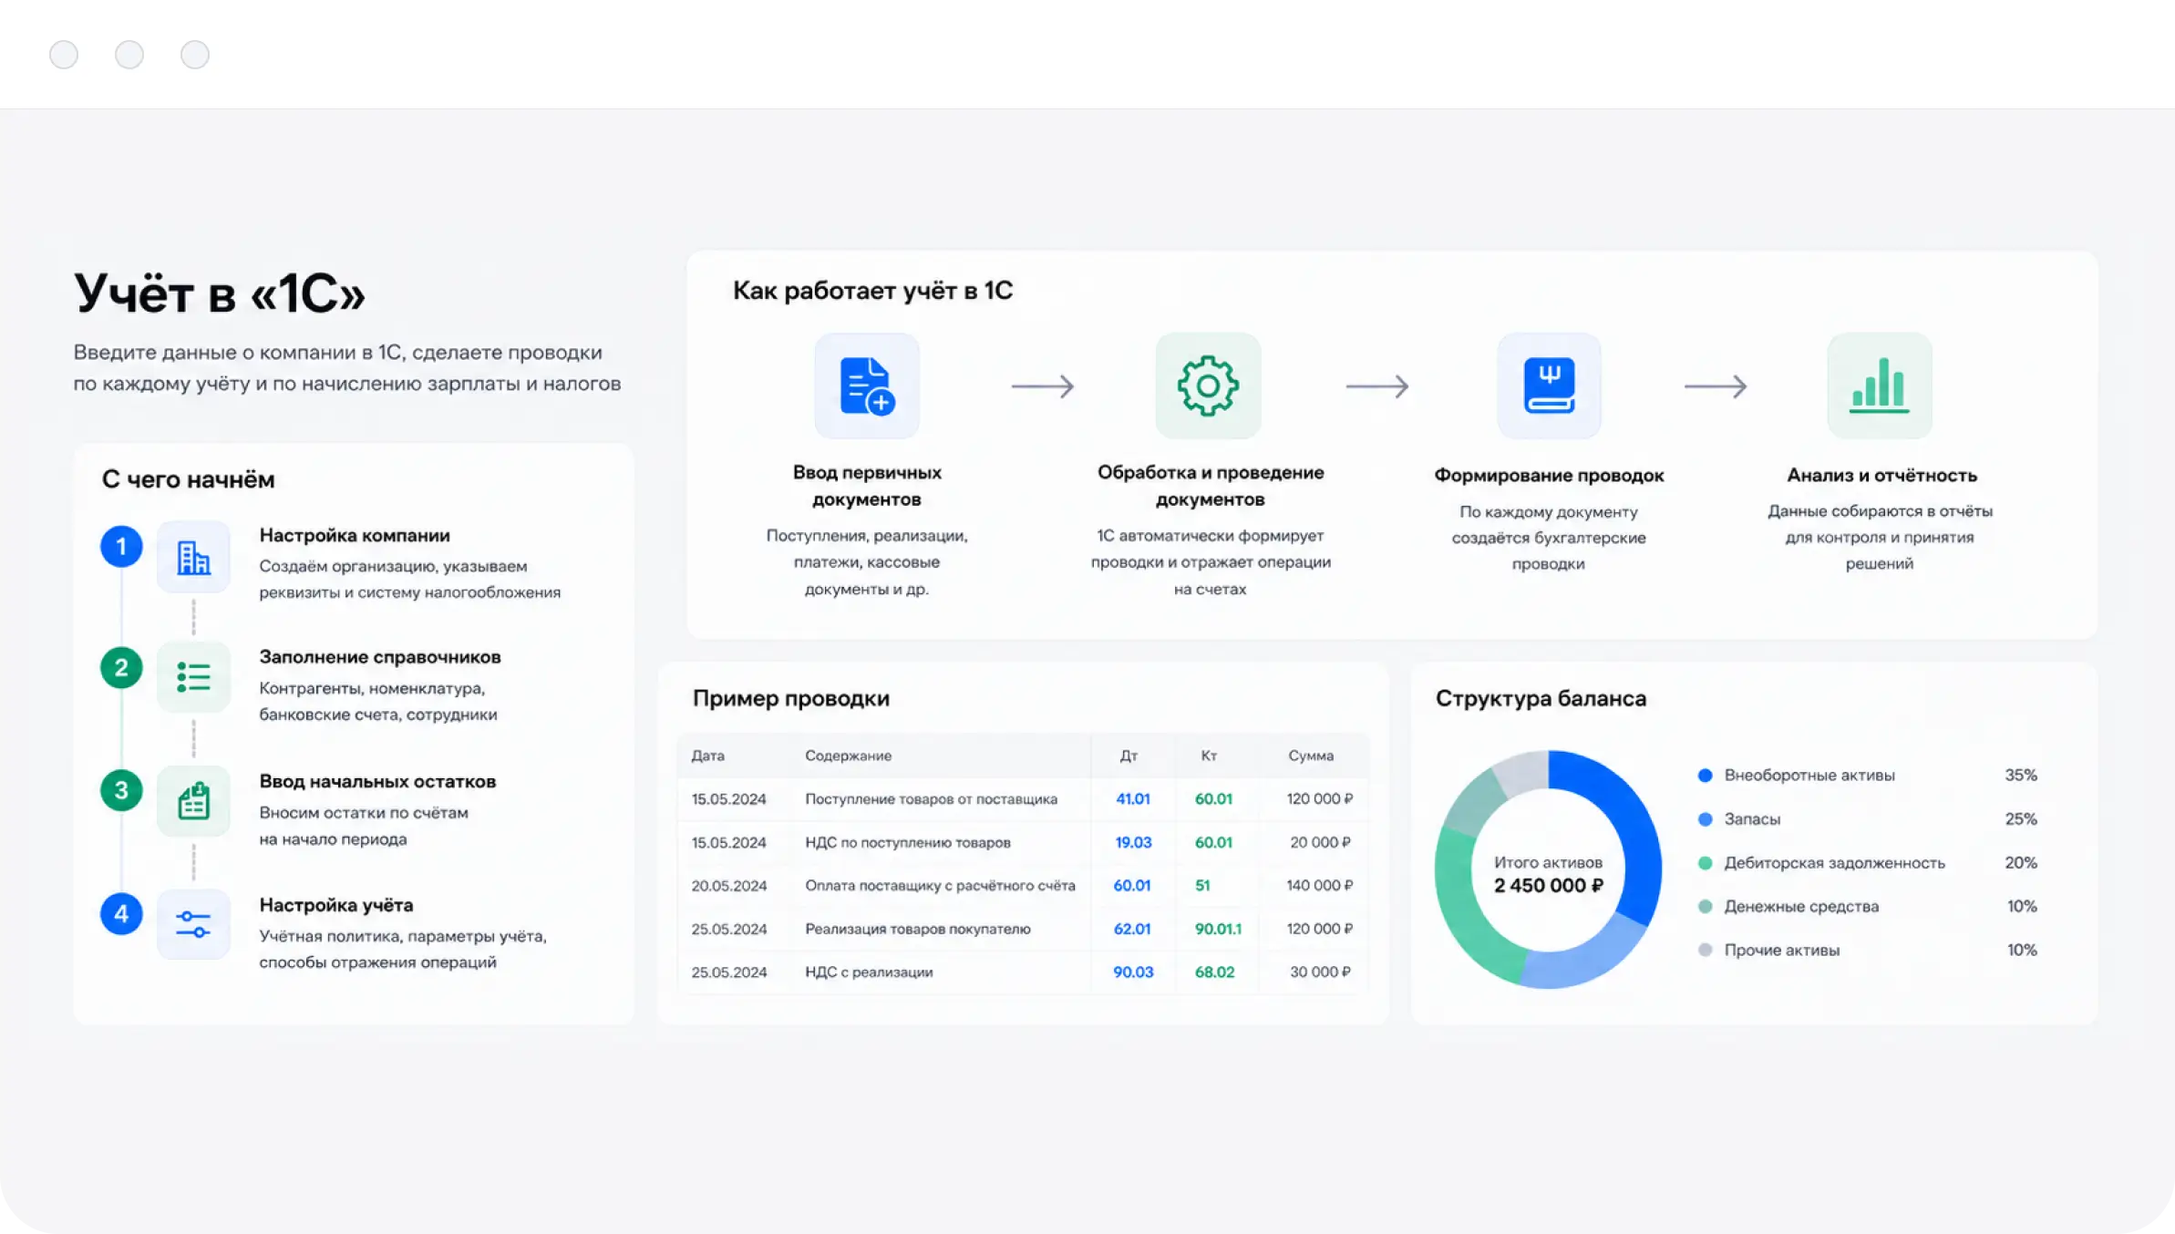The image size is (2175, 1234).
Task: Click the document-plus icon for Ввод первичных документов
Action: click(867, 386)
